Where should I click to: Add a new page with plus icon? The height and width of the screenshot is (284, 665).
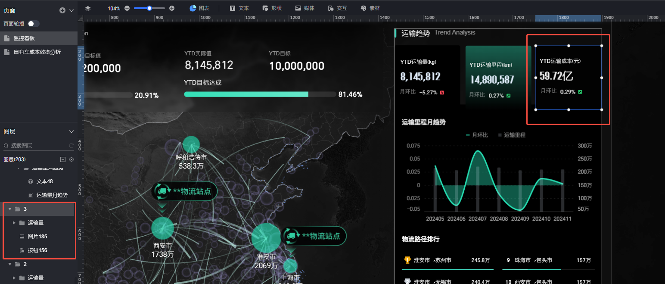click(x=62, y=10)
